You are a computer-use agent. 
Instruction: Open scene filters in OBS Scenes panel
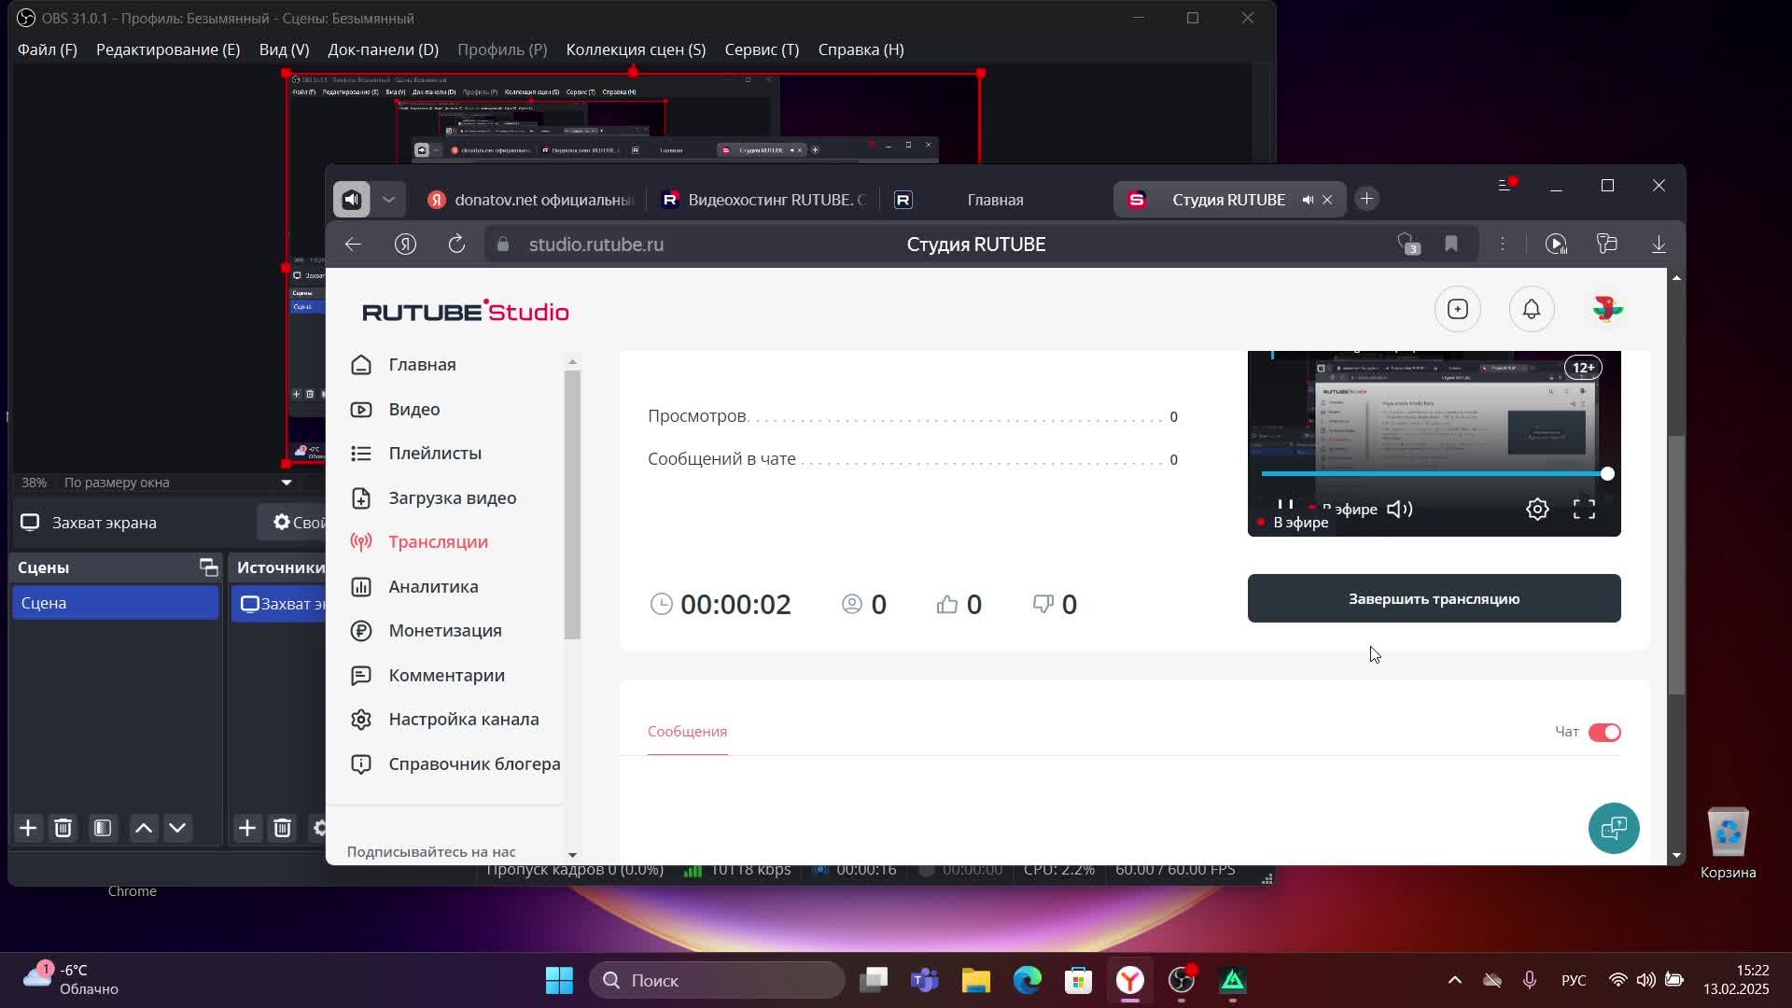103,829
